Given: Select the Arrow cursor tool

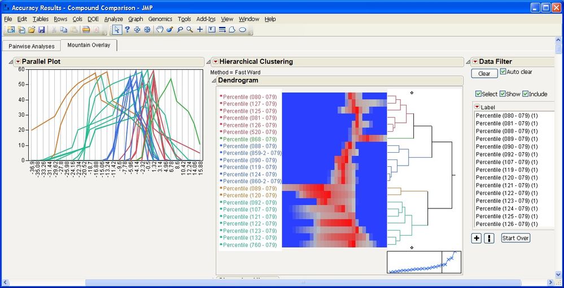Looking at the screenshot, I should tap(116, 30).
